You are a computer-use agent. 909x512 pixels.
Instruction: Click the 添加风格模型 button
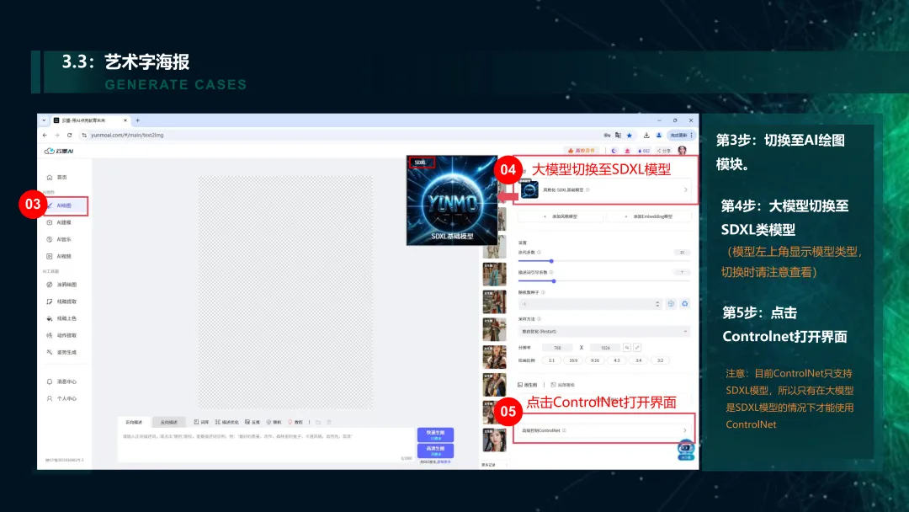tap(561, 216)
